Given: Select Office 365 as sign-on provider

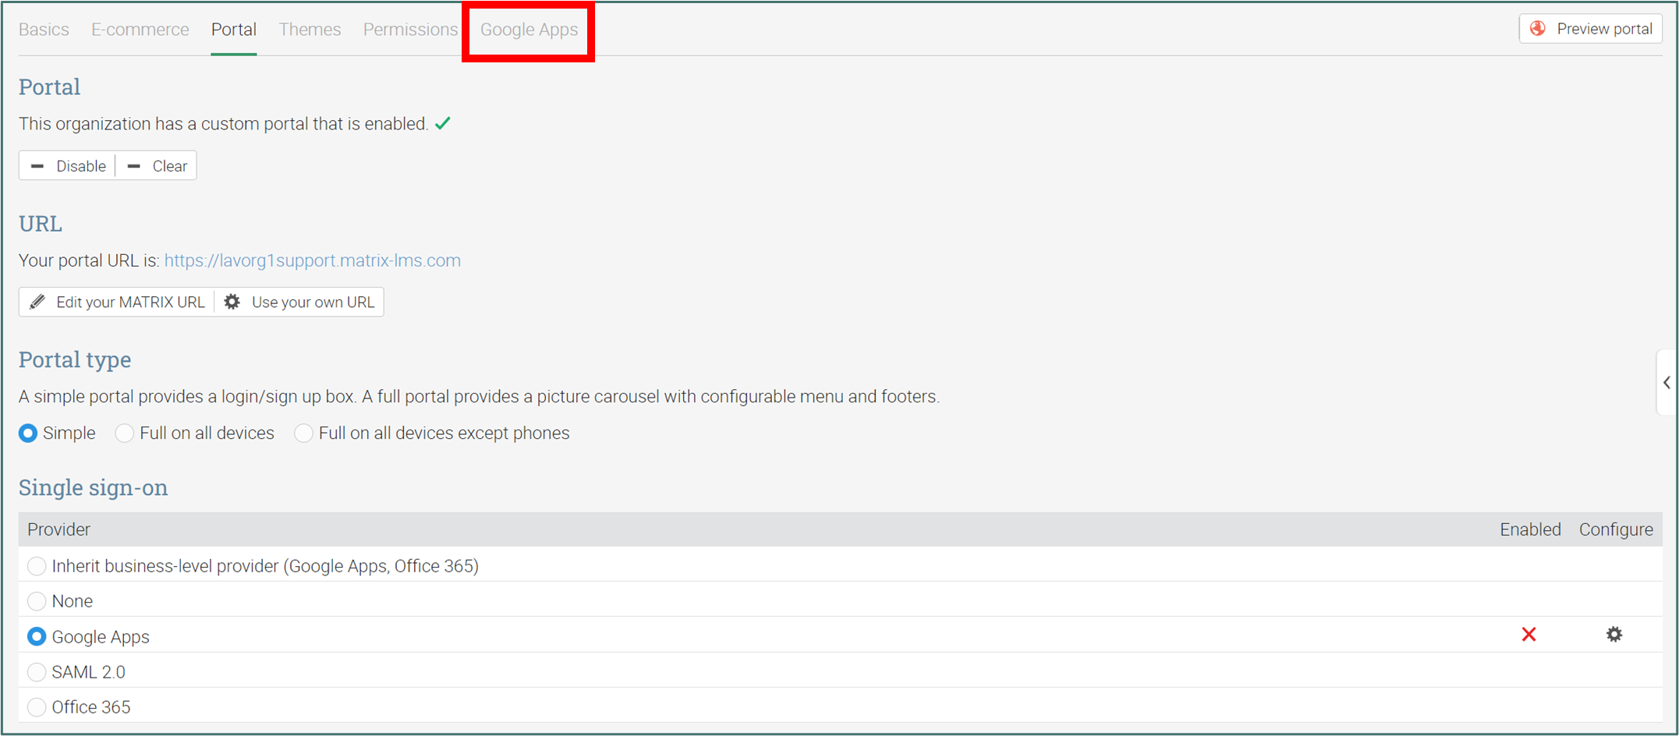Looking at the screenshot, I should coord(37,707).
